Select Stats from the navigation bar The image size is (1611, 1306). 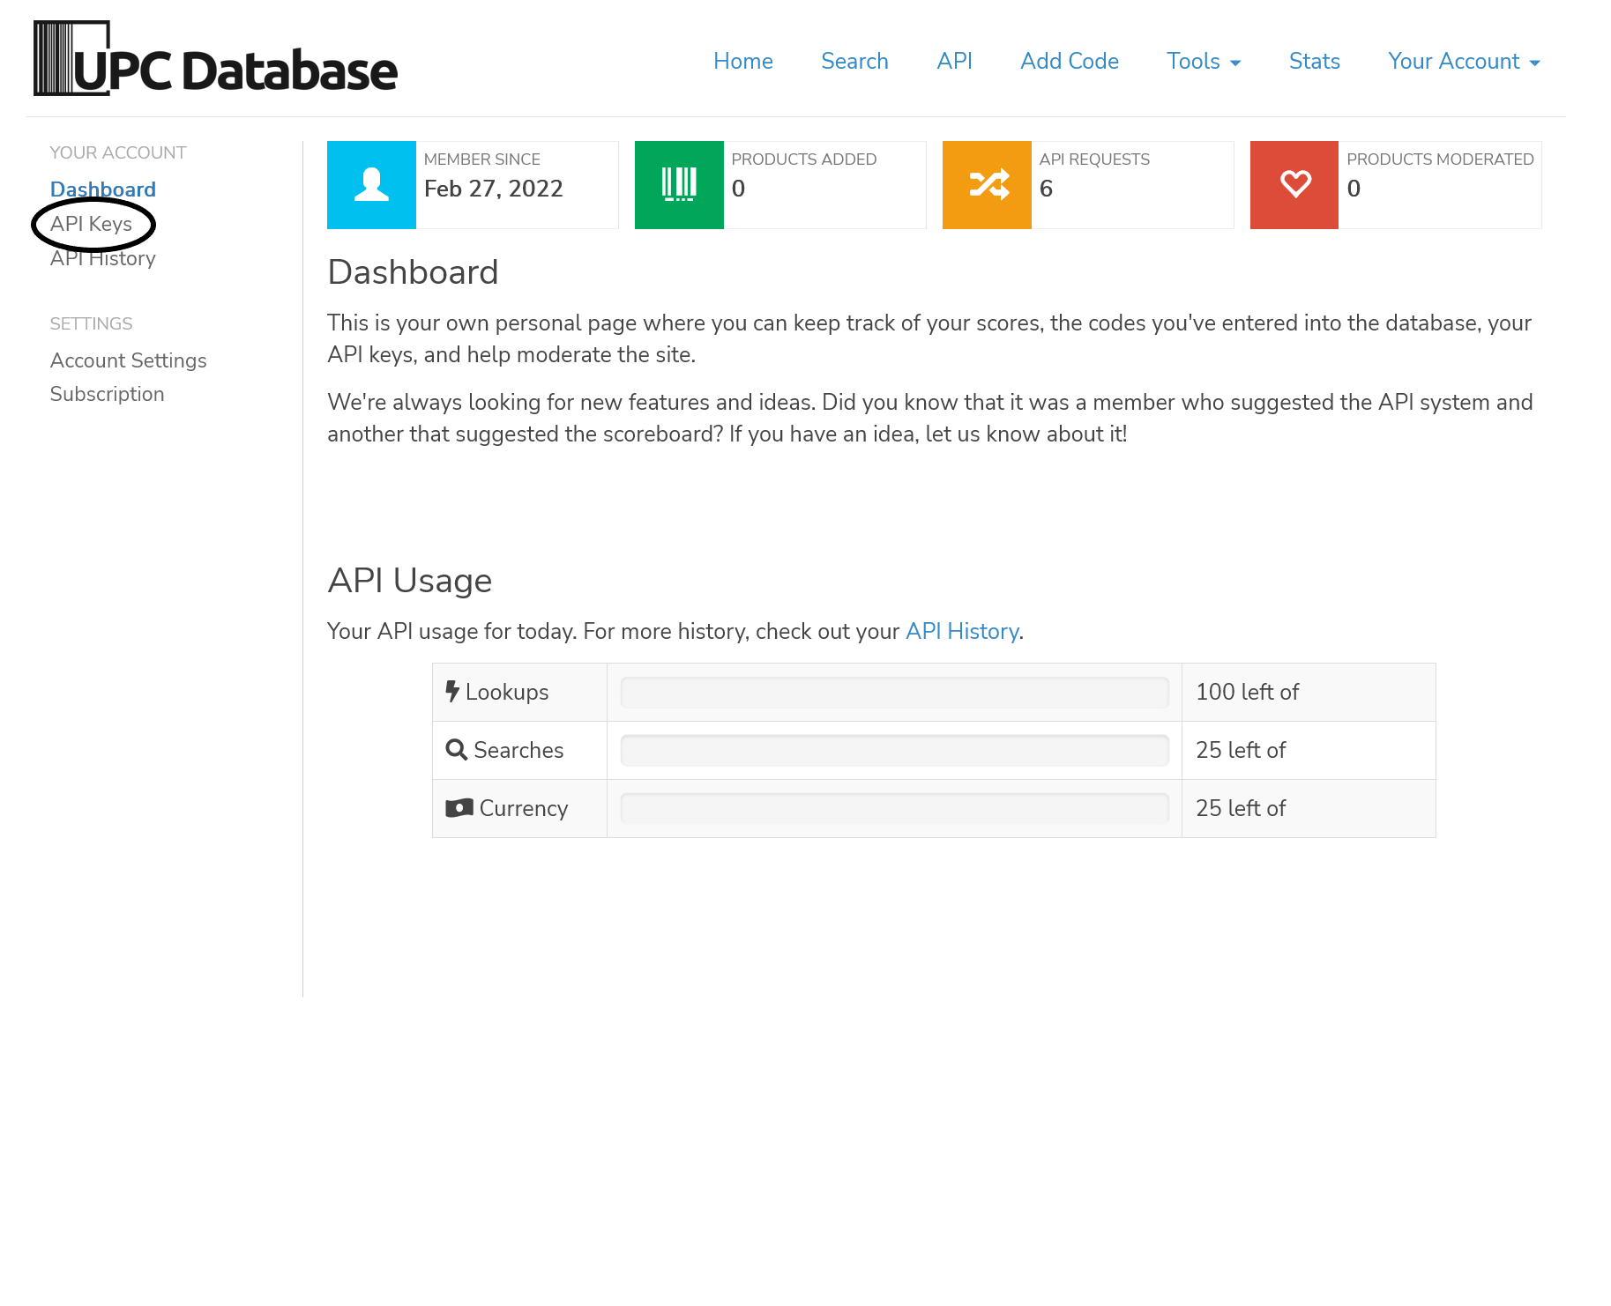tap(1314, 62)
